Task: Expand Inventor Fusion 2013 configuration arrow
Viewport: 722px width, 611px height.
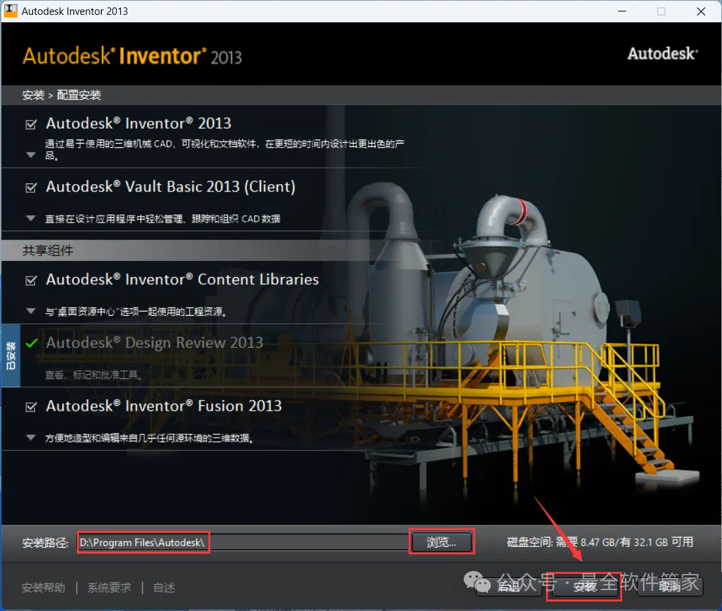Action: 31,437
